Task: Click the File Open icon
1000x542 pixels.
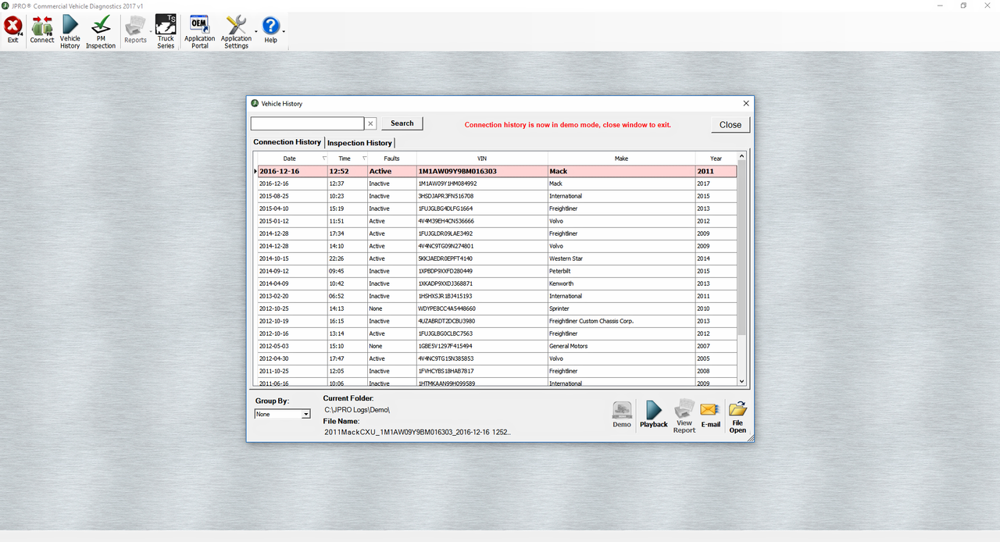Action: 737,417
